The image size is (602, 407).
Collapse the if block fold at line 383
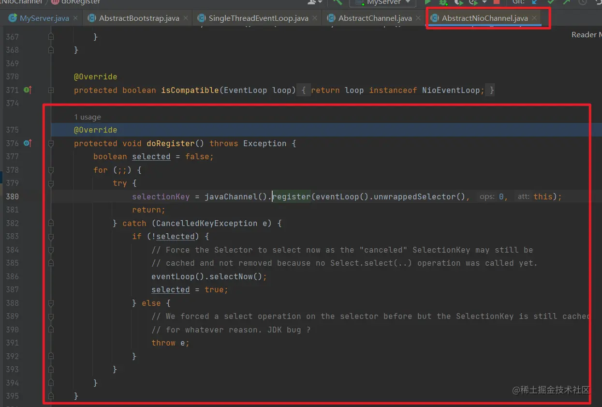51,236
